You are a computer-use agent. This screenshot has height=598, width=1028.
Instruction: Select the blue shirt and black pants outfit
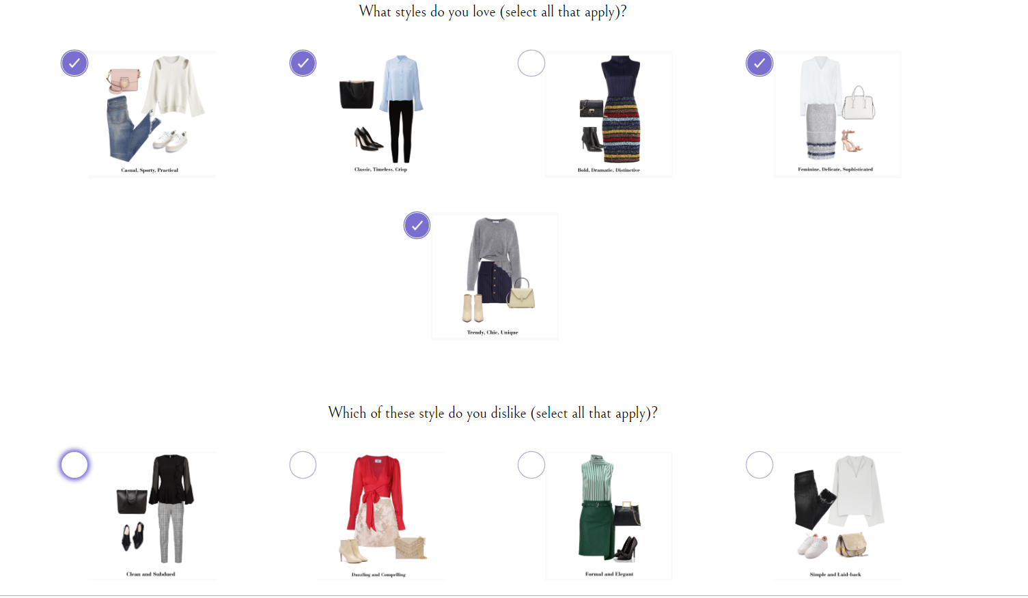[x=380, y=114]
